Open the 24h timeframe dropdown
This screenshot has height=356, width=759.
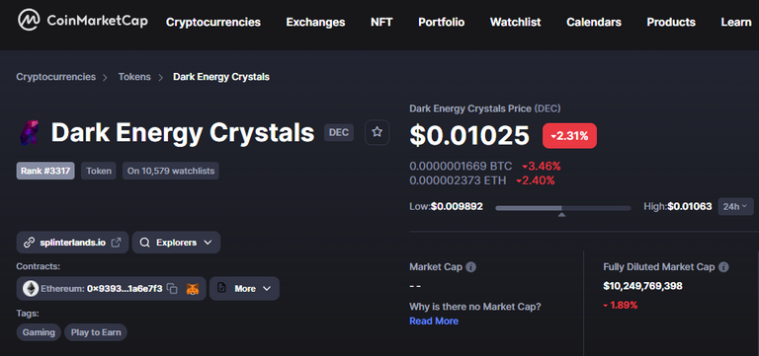tap(735, 206)
